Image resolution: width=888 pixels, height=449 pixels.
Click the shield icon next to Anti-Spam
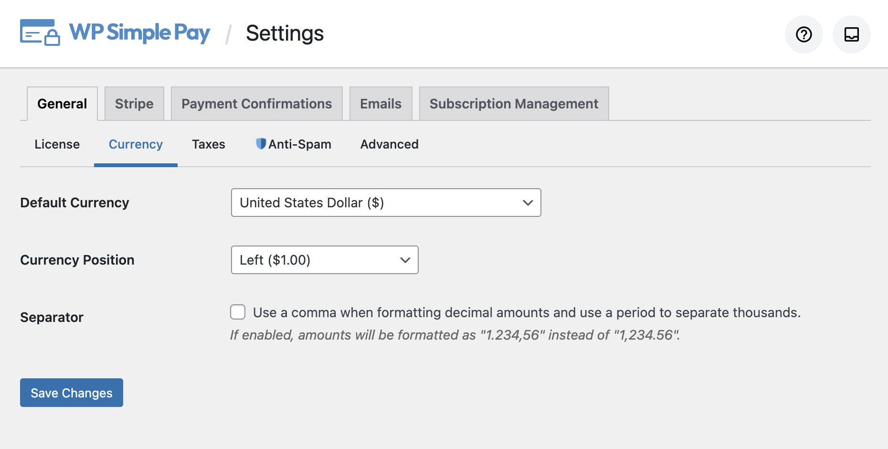[261, 144]
